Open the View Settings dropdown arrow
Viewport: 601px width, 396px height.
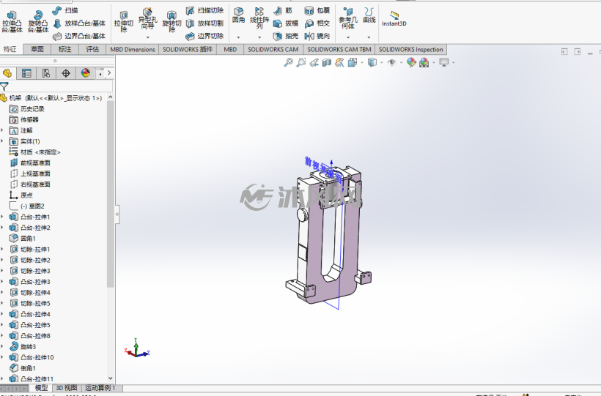(454, 62)
